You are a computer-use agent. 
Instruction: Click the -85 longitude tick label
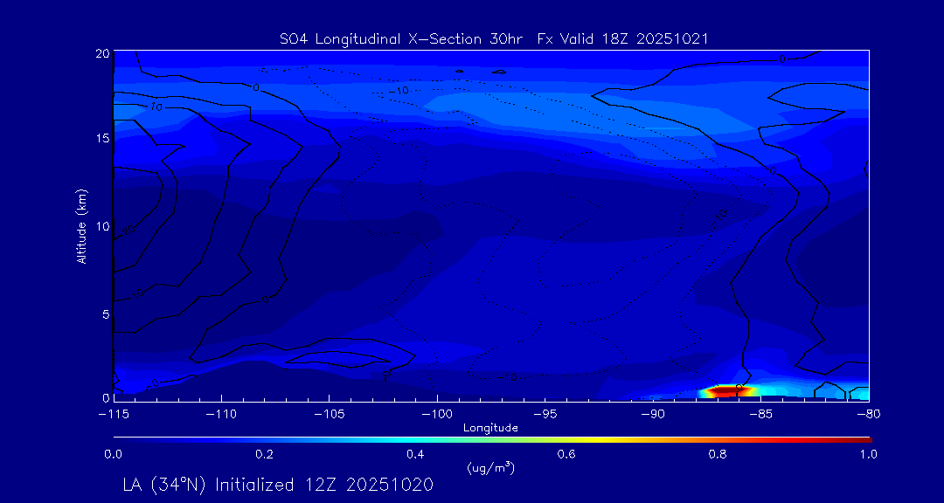761,415
